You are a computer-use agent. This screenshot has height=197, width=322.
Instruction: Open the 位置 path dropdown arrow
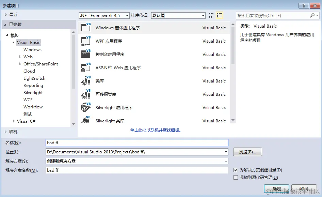225,151
